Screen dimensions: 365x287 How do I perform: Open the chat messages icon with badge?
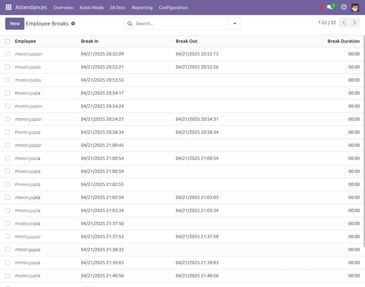click(330, 7)
